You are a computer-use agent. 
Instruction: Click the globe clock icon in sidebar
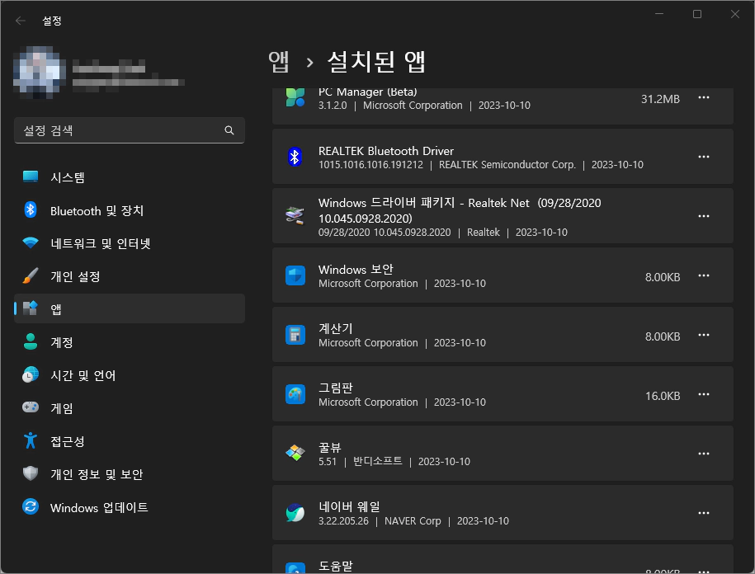(x=31, y=374)
